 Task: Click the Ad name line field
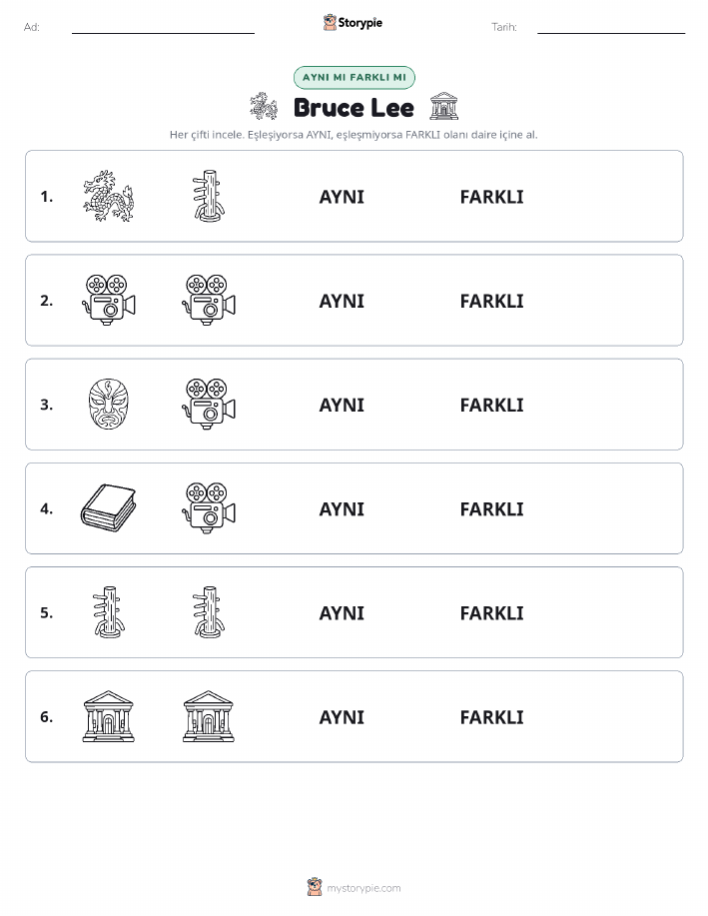coord(163,27)
